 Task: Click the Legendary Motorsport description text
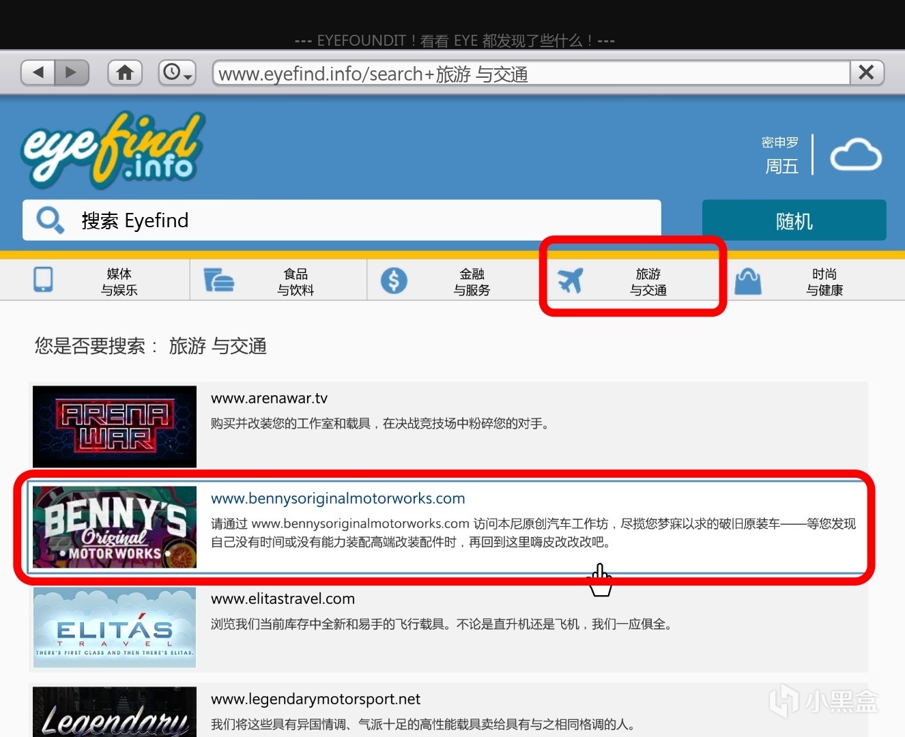coord(423,725)
